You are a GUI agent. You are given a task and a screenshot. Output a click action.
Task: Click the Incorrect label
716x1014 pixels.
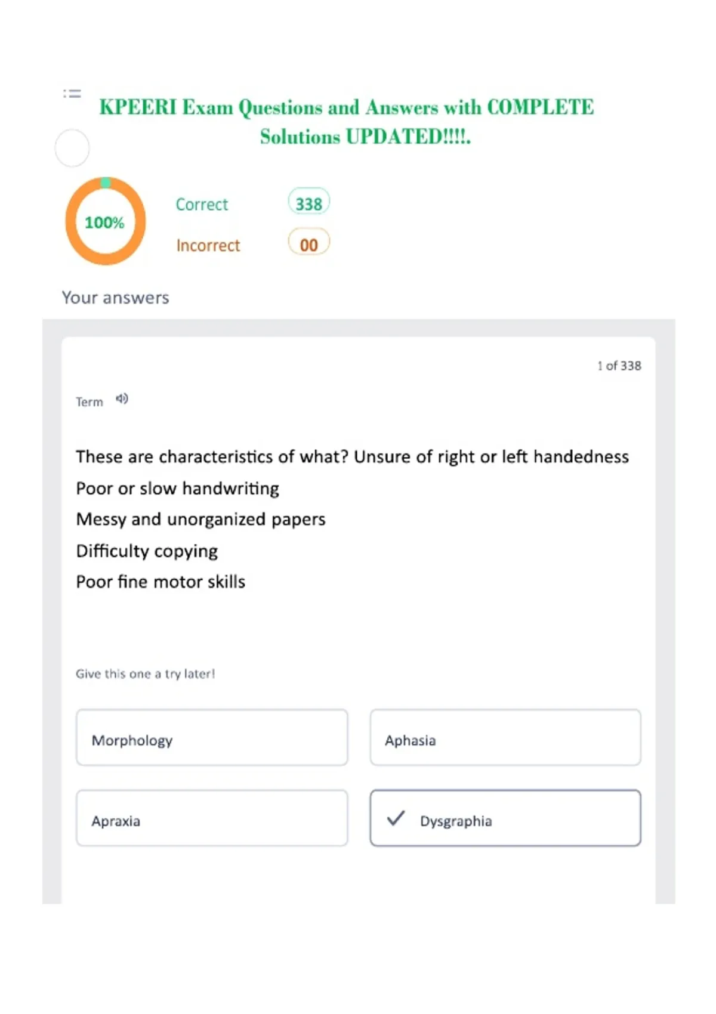point(208,245)
